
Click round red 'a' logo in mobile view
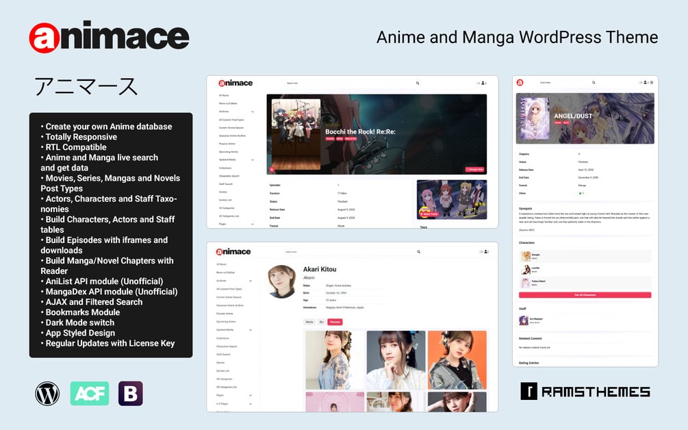coord(520,82)
